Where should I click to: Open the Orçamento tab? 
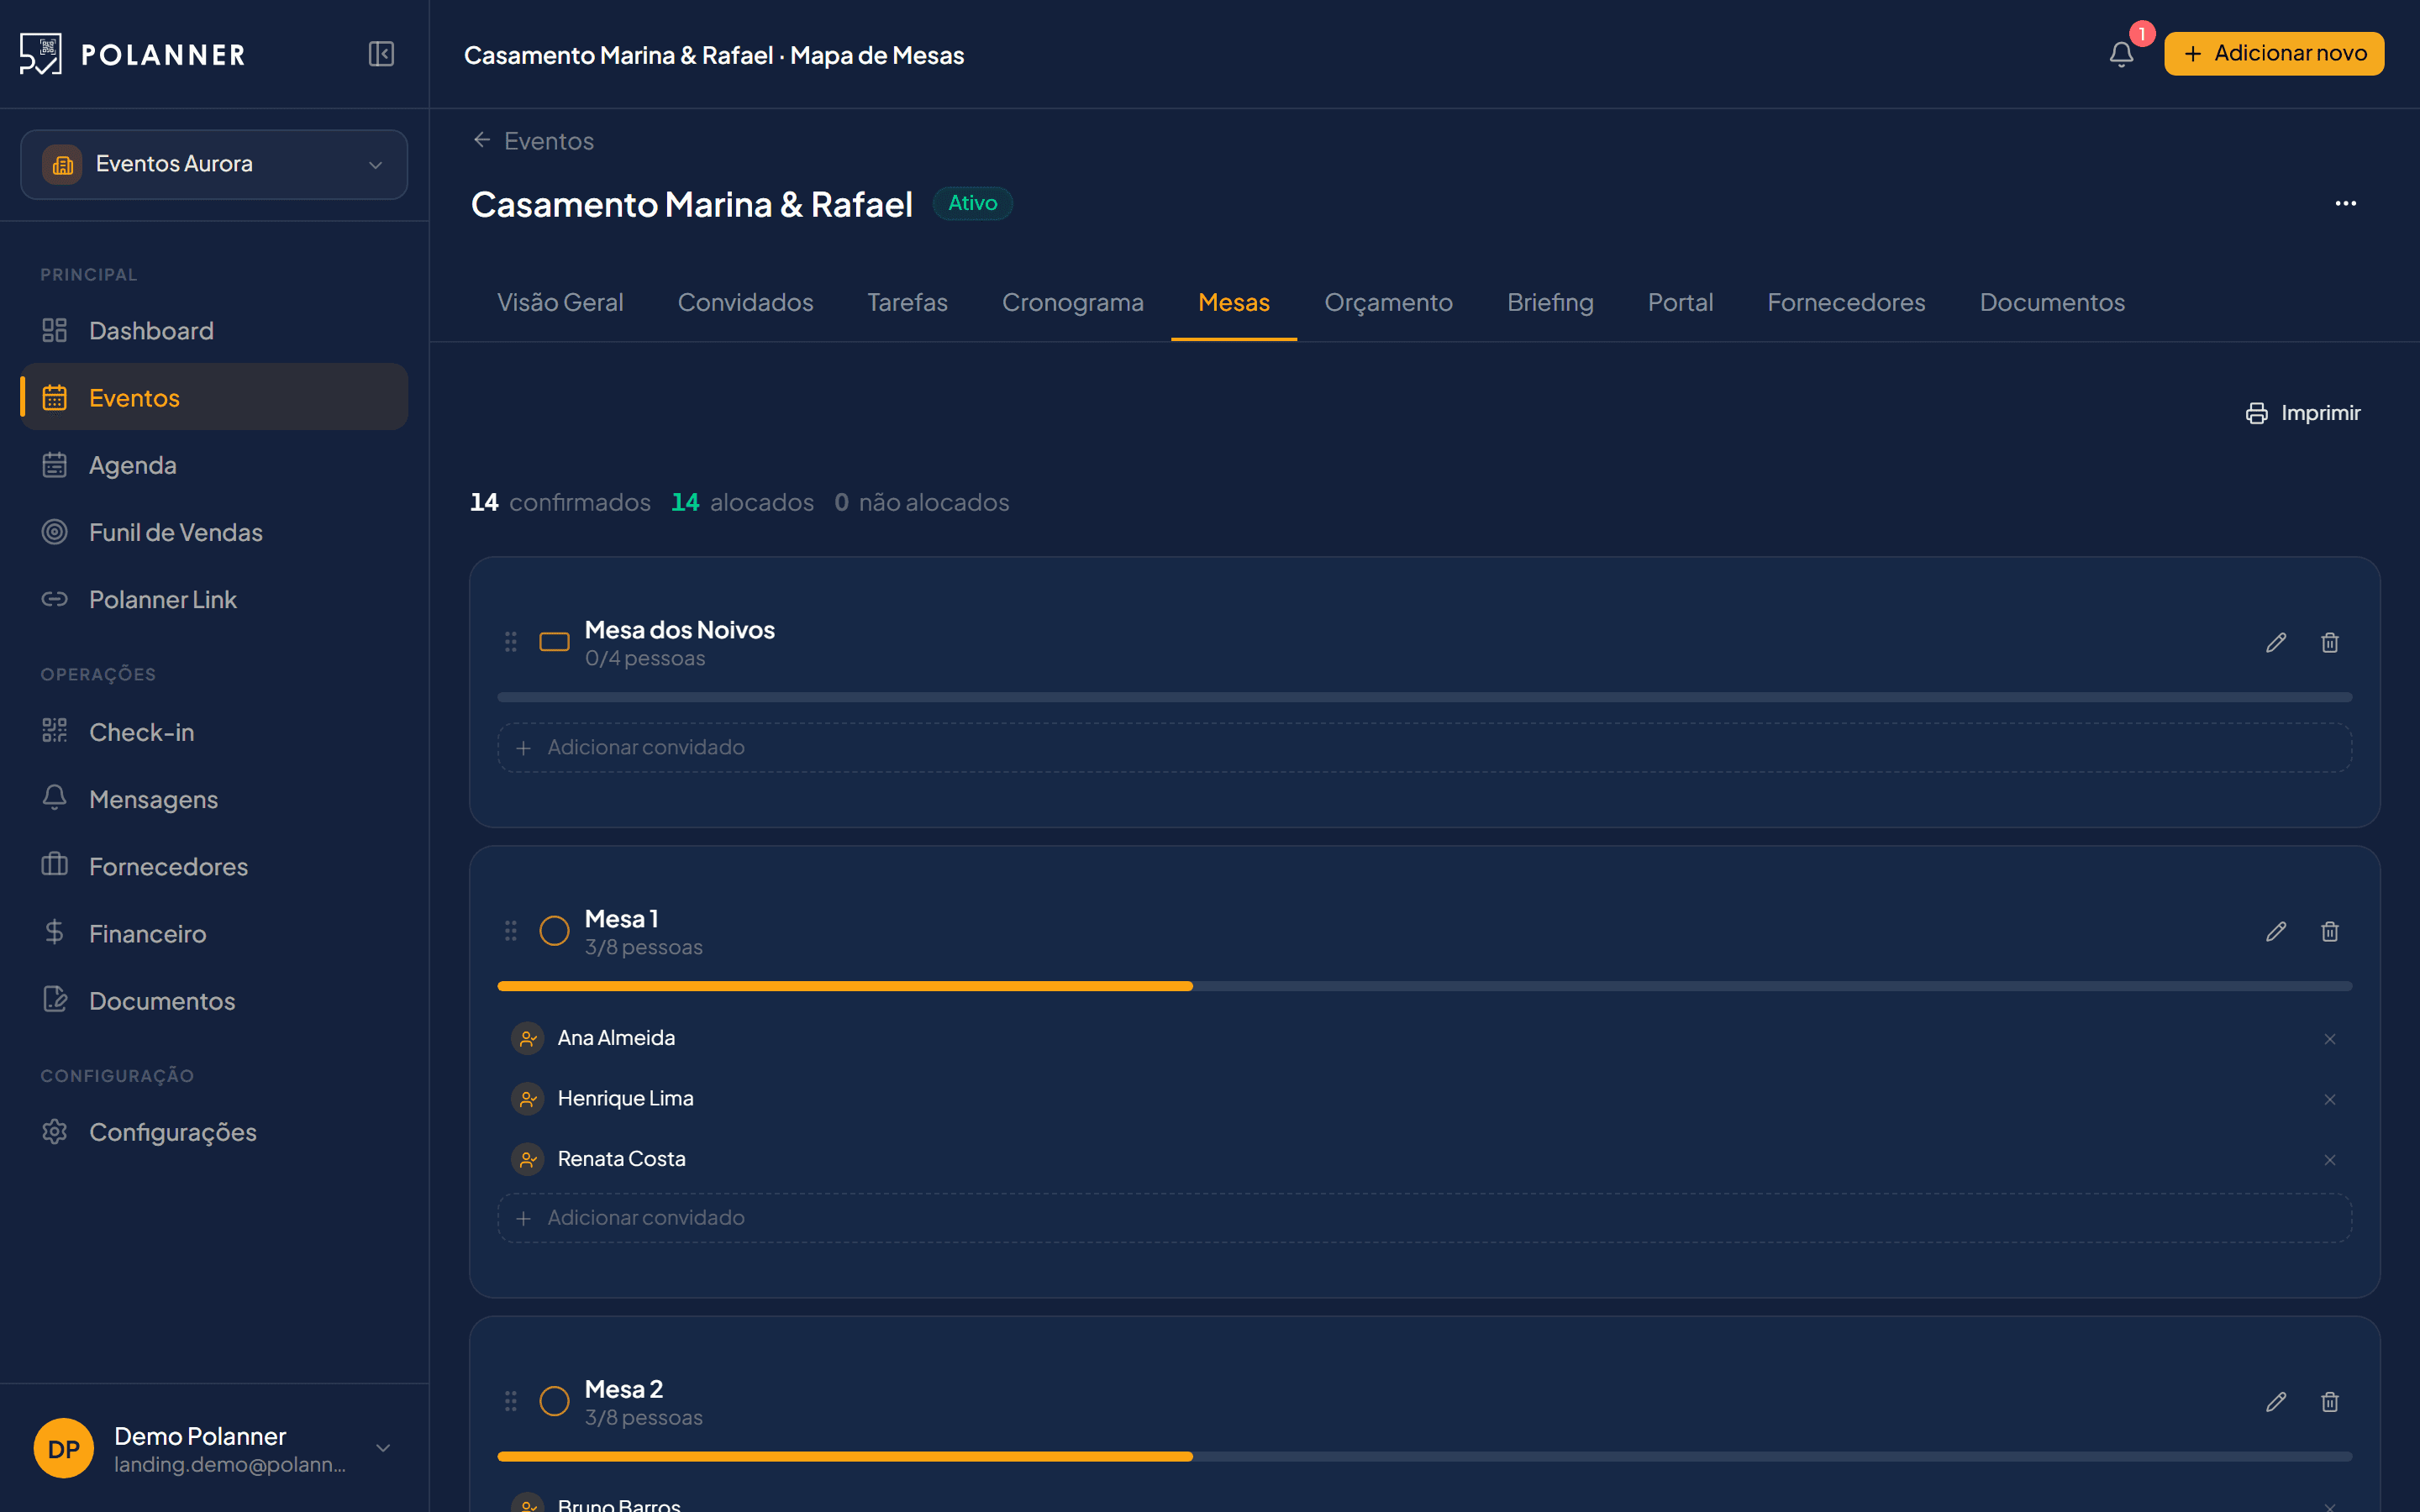tap(1388, 302)
